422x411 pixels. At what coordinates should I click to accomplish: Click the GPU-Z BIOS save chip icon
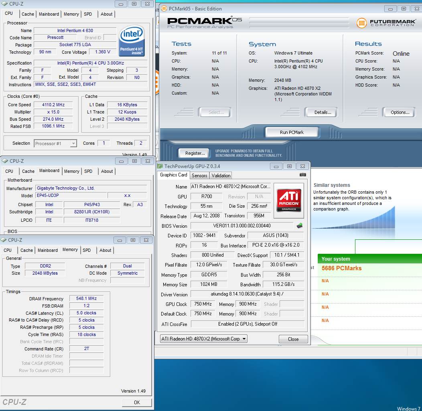point(300,226)
